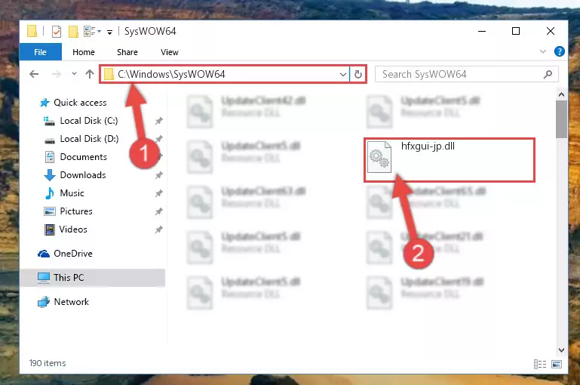Viewport: 580px width, 385px height.
Task: Select the hfxgui-jp.dll file icon
Action: click(x=379, y=157)
